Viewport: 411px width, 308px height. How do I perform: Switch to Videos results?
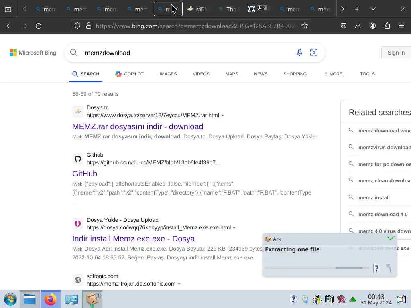click(x=201, y=74)
